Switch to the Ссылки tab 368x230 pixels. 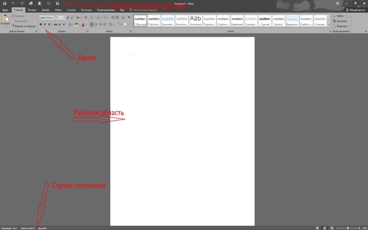tap(71, 10)
